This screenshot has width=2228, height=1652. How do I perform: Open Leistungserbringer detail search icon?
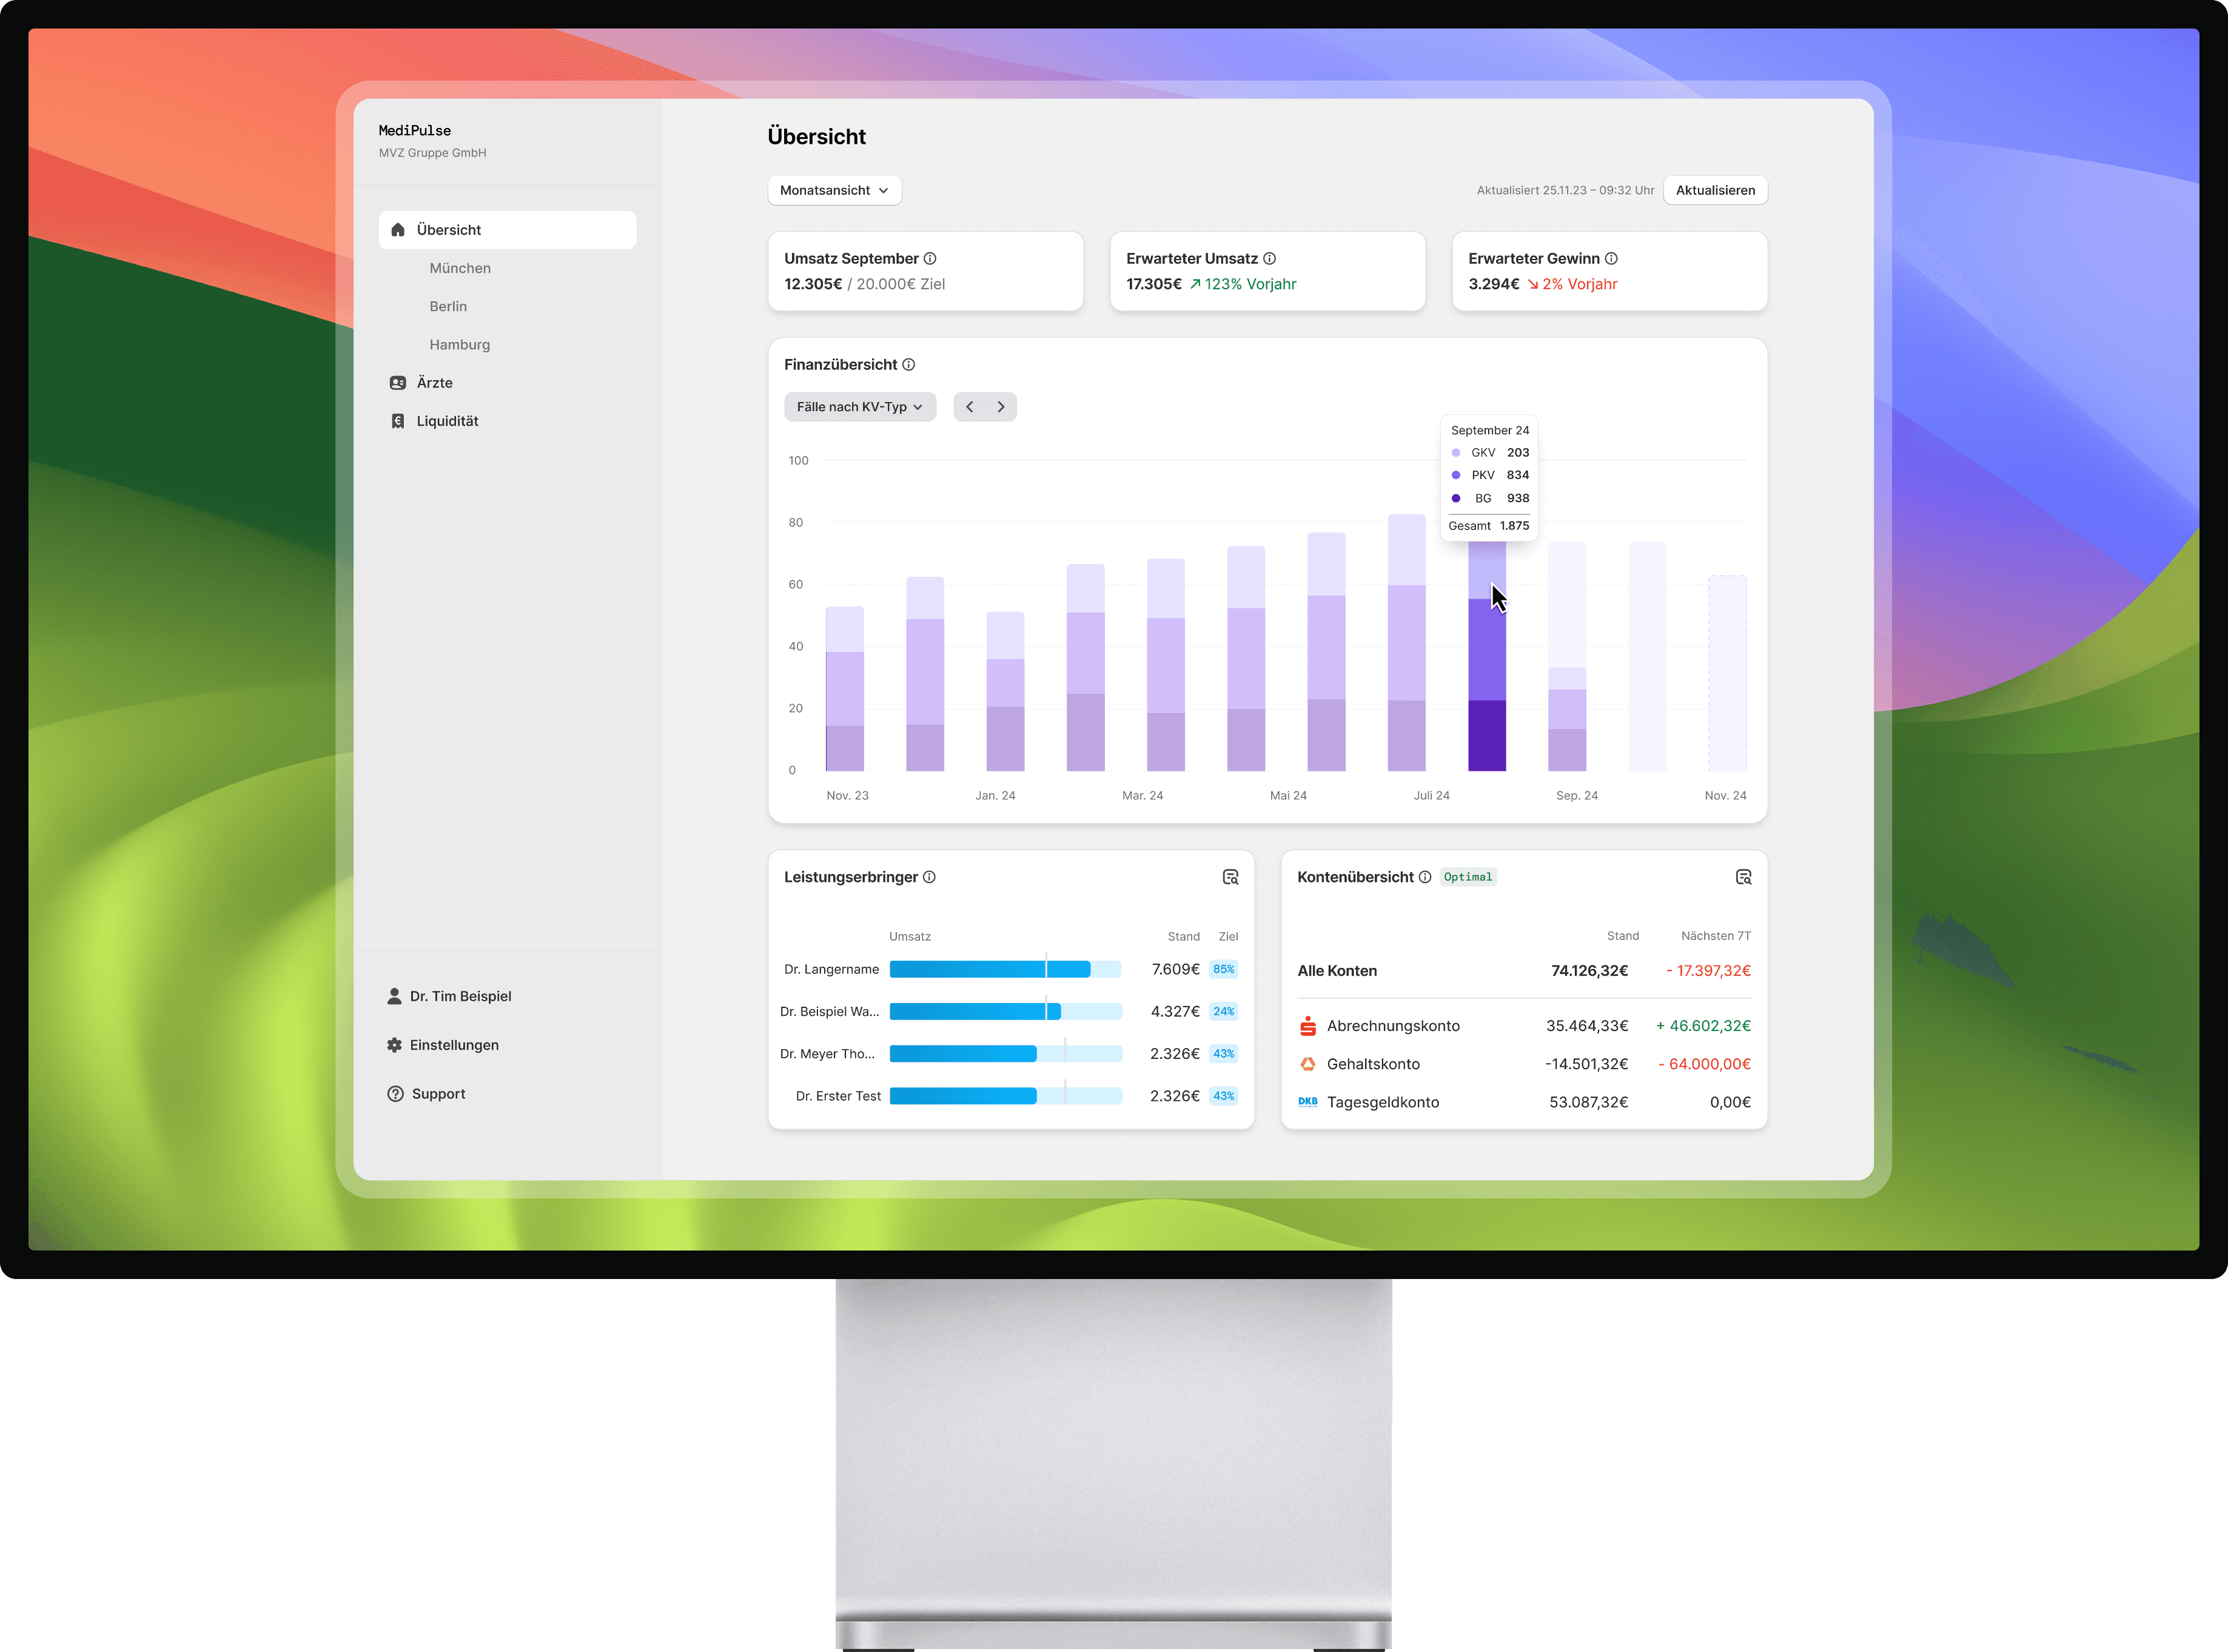1230,877
